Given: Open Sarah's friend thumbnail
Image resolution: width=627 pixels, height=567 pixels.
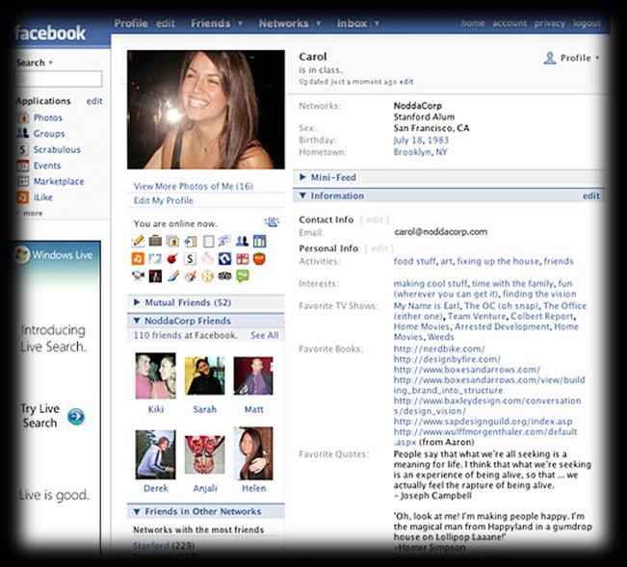Looking at the screenshot, I should (205, 375).
